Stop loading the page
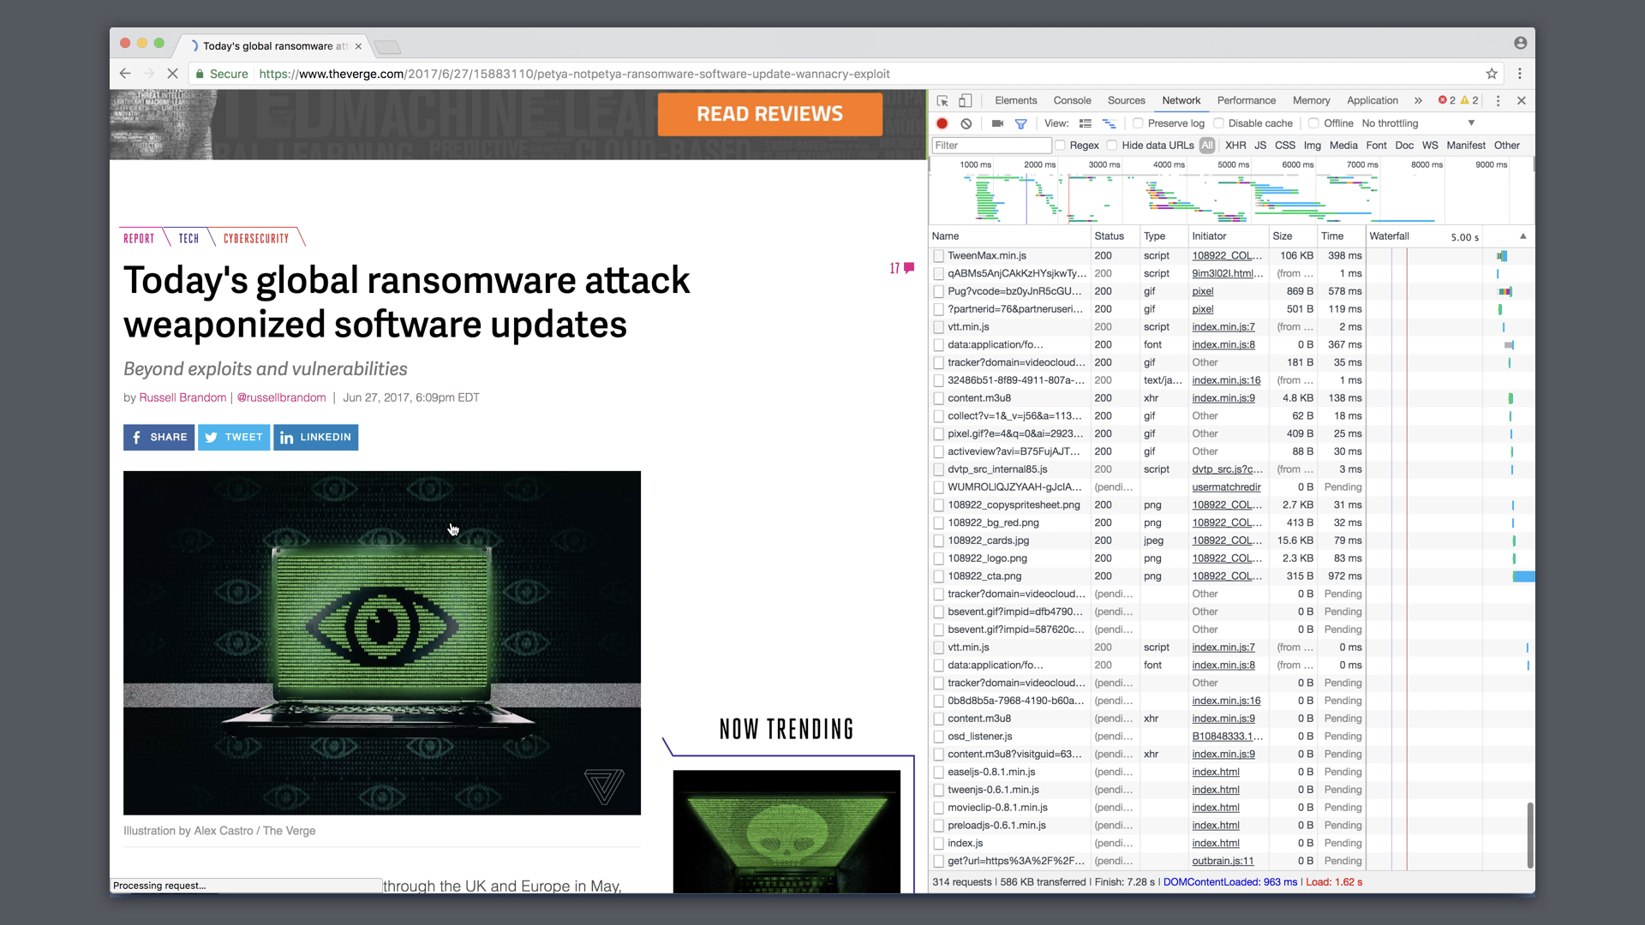Image resolution: width=1645 pixels, height=925 pixels. 172,74
